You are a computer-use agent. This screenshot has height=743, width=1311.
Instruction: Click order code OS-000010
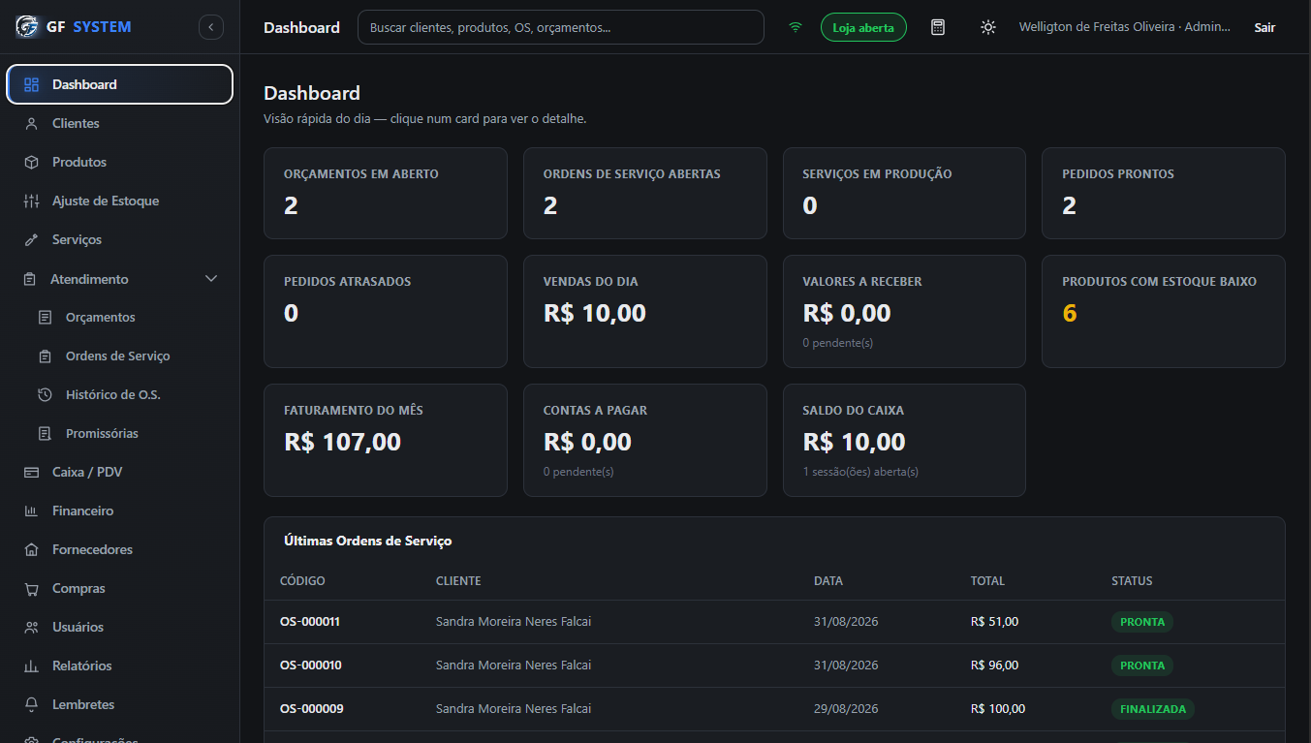(311, 666)
